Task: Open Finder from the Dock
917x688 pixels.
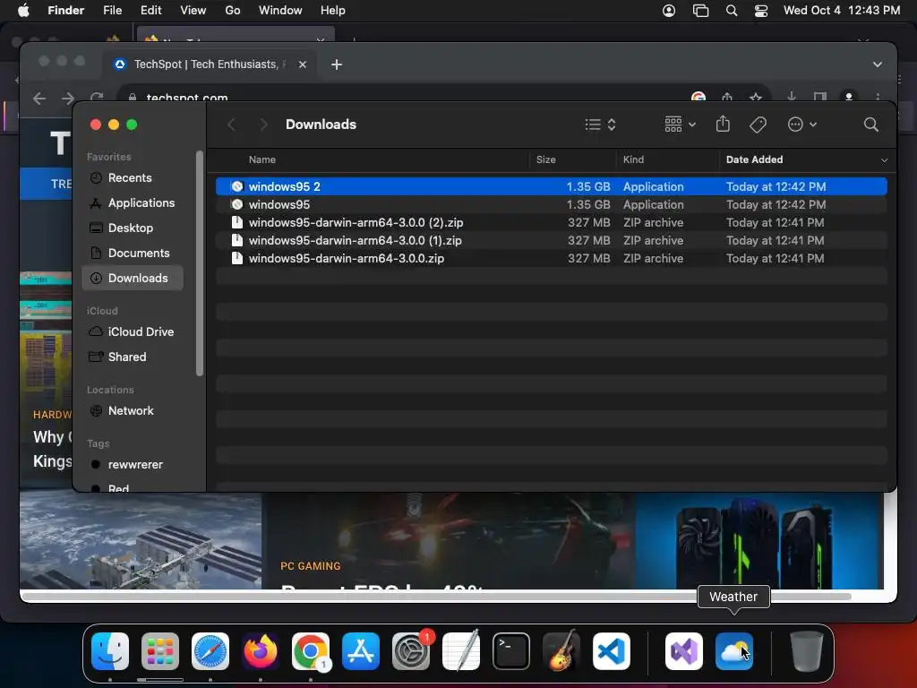Action: point(110,651)
